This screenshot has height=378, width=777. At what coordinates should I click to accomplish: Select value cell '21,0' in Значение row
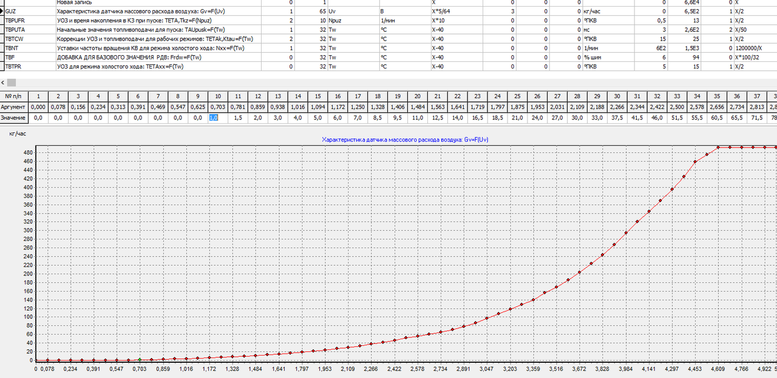(517, 118)
